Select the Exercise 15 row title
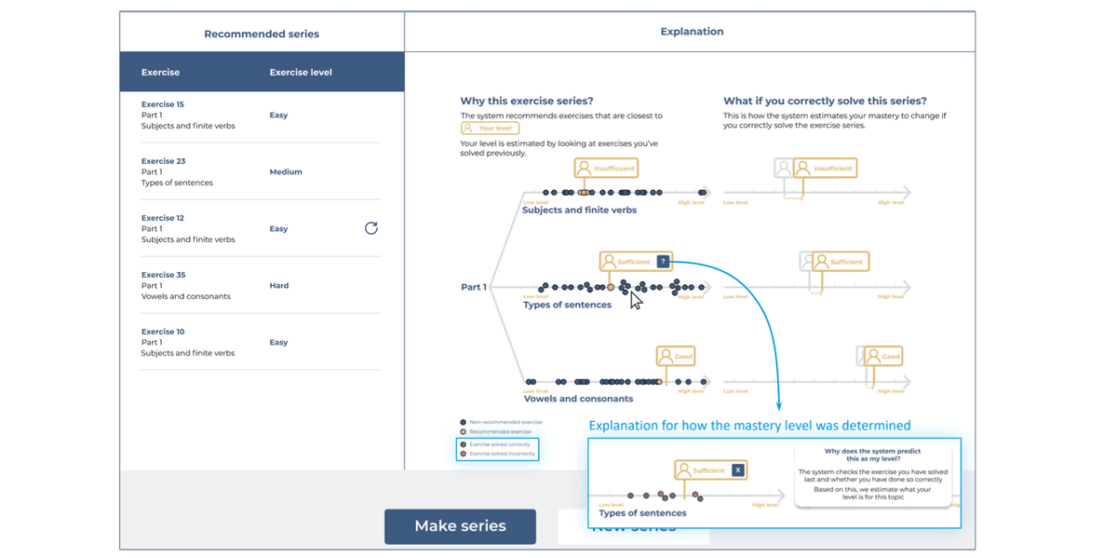Screen dimensions: 1117x558 (163, 104)
